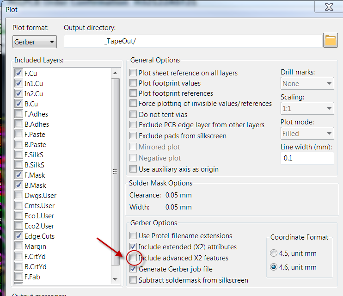Viewport: 343px width, 296px height.
Task: Uncheck Generate Gerber job file
Action: point(133,269)
